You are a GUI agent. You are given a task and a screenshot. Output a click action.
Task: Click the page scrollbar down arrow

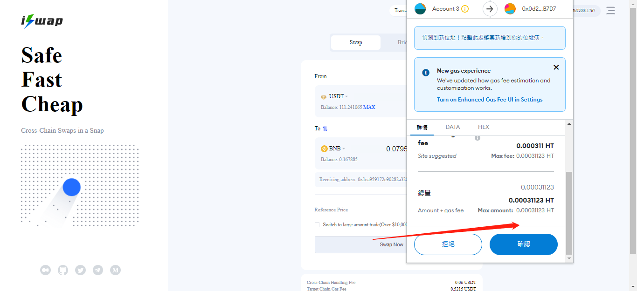pos(633,287)
